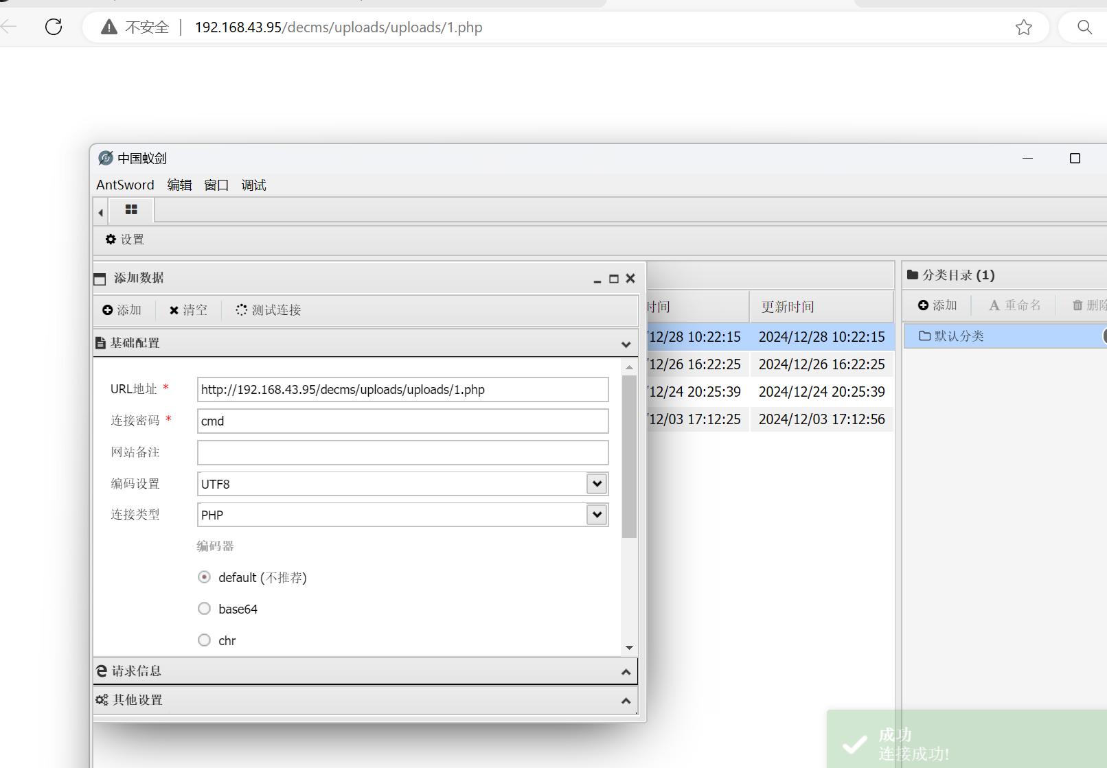Click the 中国蚁剑 app logo icon

[105, 159]
